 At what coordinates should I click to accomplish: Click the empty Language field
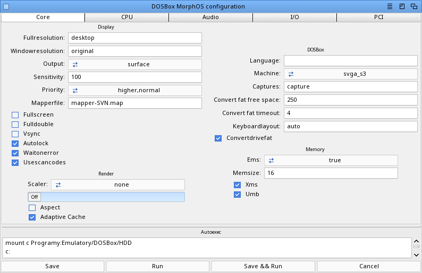(351, 60)
